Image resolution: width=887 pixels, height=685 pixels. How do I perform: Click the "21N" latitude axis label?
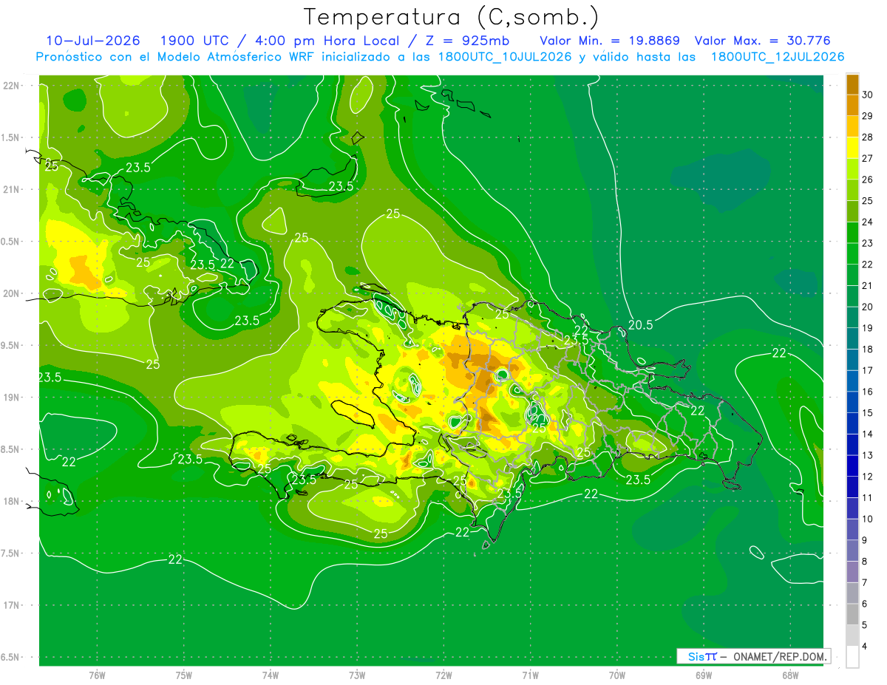pos(11,189)
